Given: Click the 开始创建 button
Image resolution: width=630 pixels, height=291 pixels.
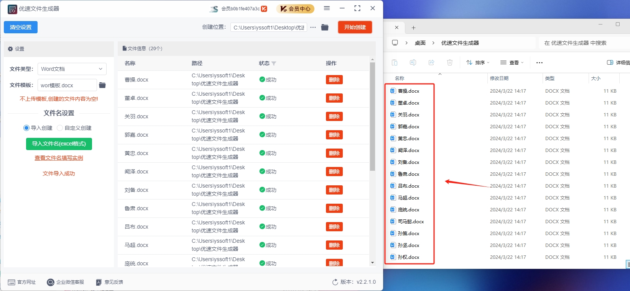Looking at the screenshot, I should pyautogui.click(x=355, y=27).
